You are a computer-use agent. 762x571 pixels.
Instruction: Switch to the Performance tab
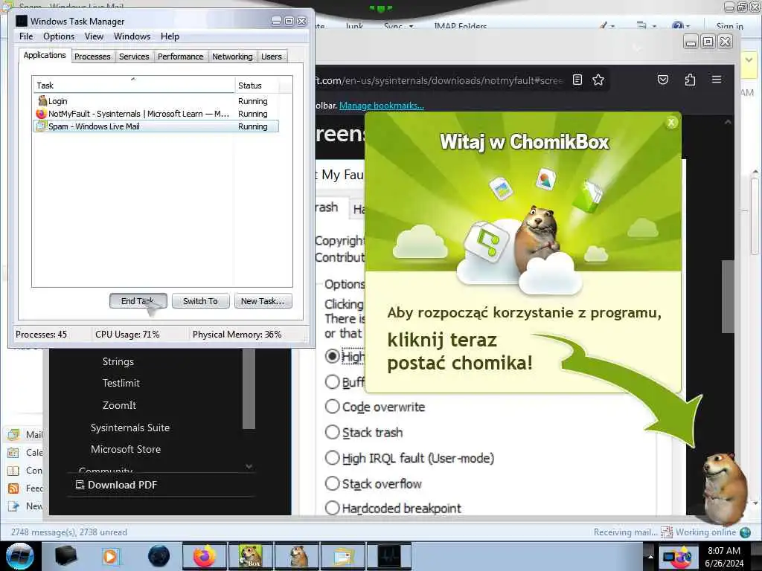tap(180, 57)
